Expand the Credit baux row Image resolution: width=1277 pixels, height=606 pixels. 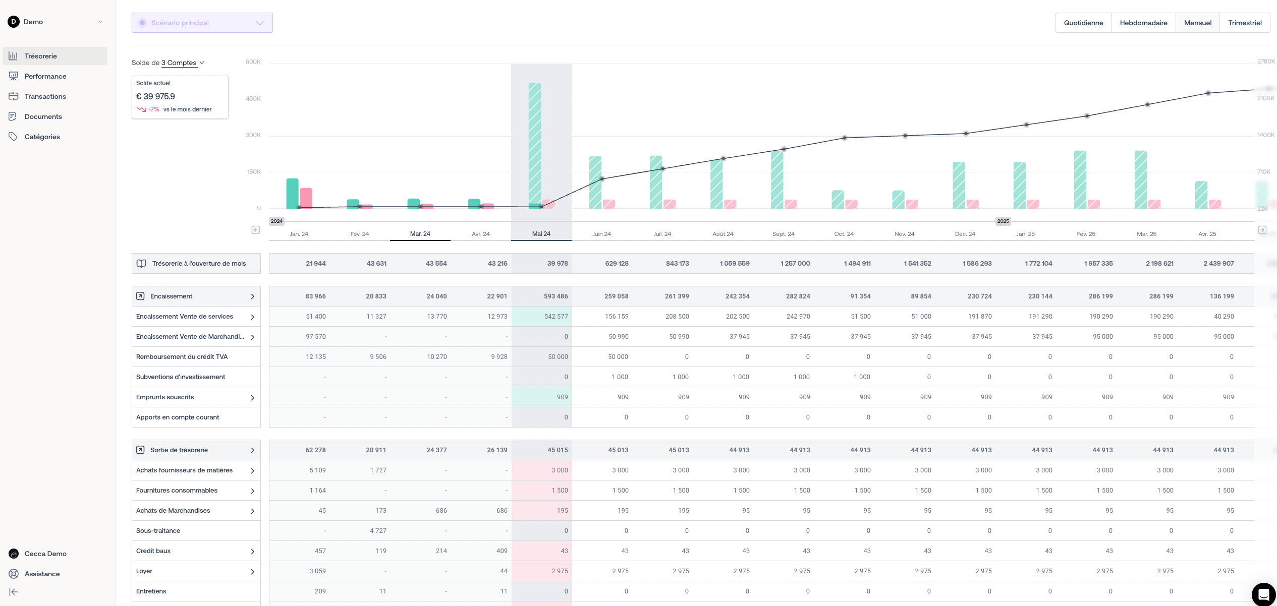253,552
